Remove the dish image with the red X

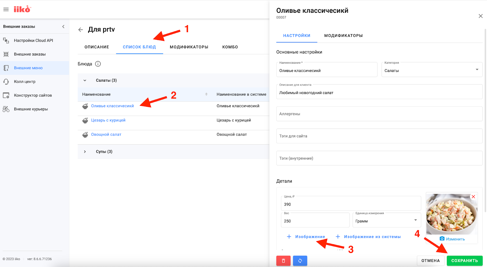473,197
